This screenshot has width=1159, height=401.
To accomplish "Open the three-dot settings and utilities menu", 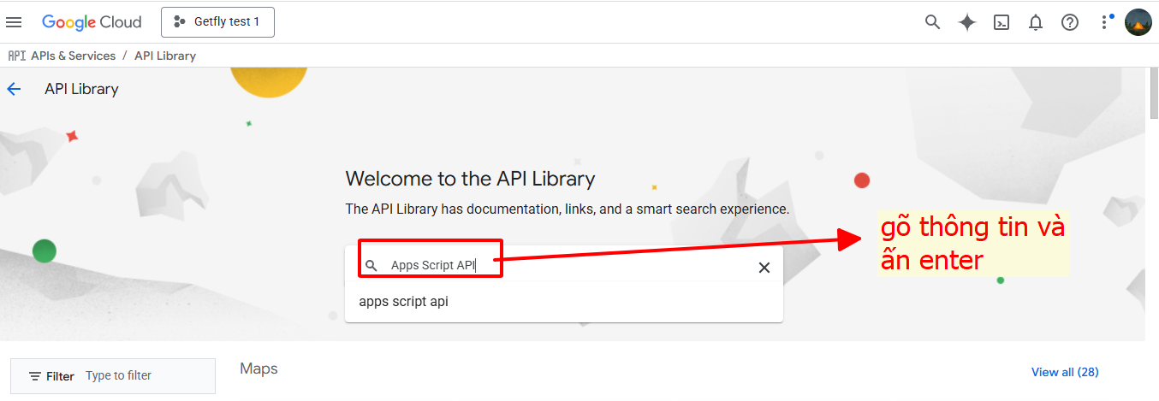I will click(1105, 22).
